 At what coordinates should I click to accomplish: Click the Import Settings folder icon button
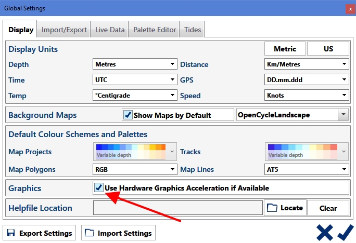pyautogui.click(x=119, y=233)
